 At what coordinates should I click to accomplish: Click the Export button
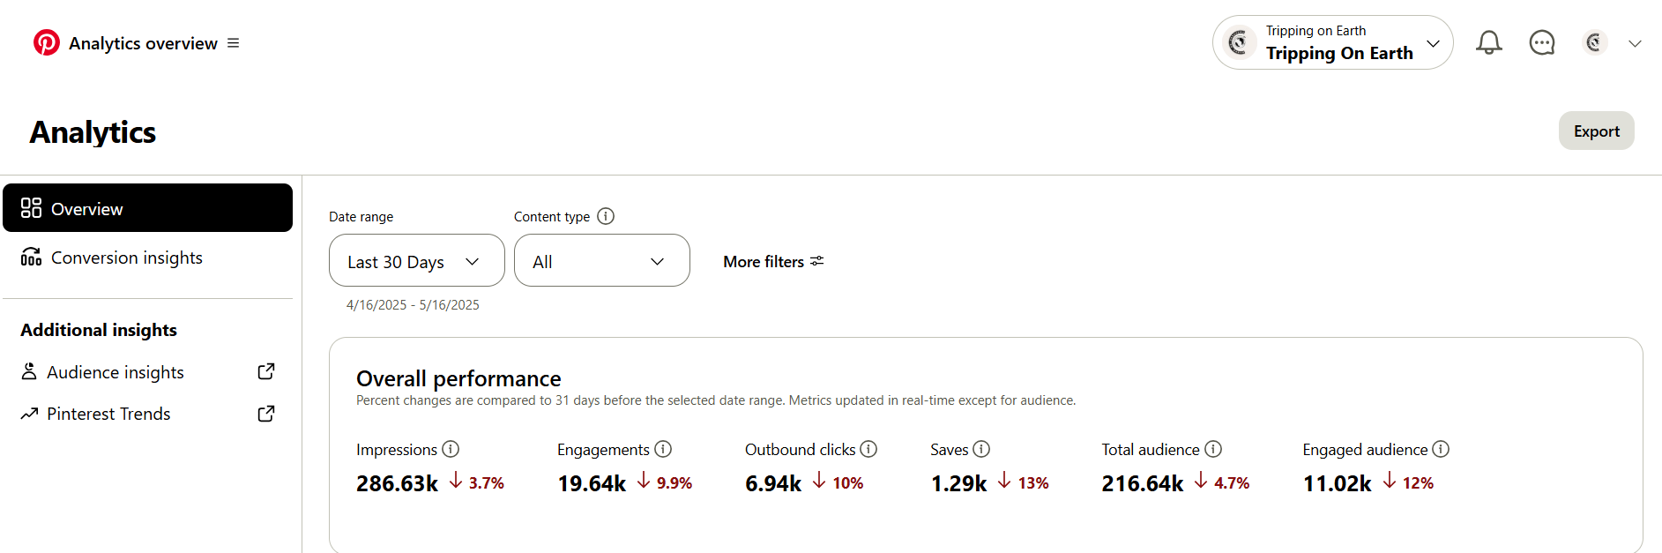click(x=1596, y=131)
